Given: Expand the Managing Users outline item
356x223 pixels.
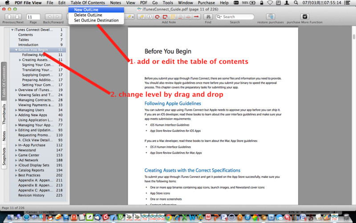Looking at the screenshot, I should pos(16,110).
